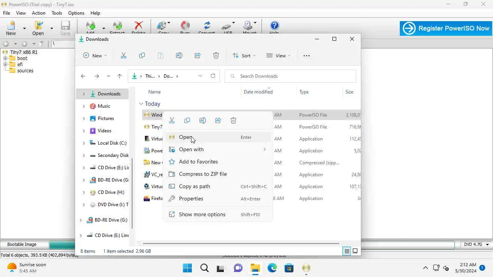Select Copy as path
The width and height of the screenshot is (493, 277).
click(x=218, y=186)
